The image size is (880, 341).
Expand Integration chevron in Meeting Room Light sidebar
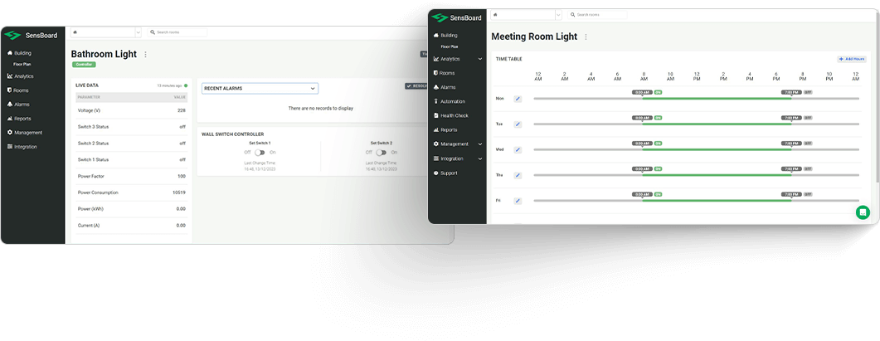pyautogui.click(x=480, y=159)
